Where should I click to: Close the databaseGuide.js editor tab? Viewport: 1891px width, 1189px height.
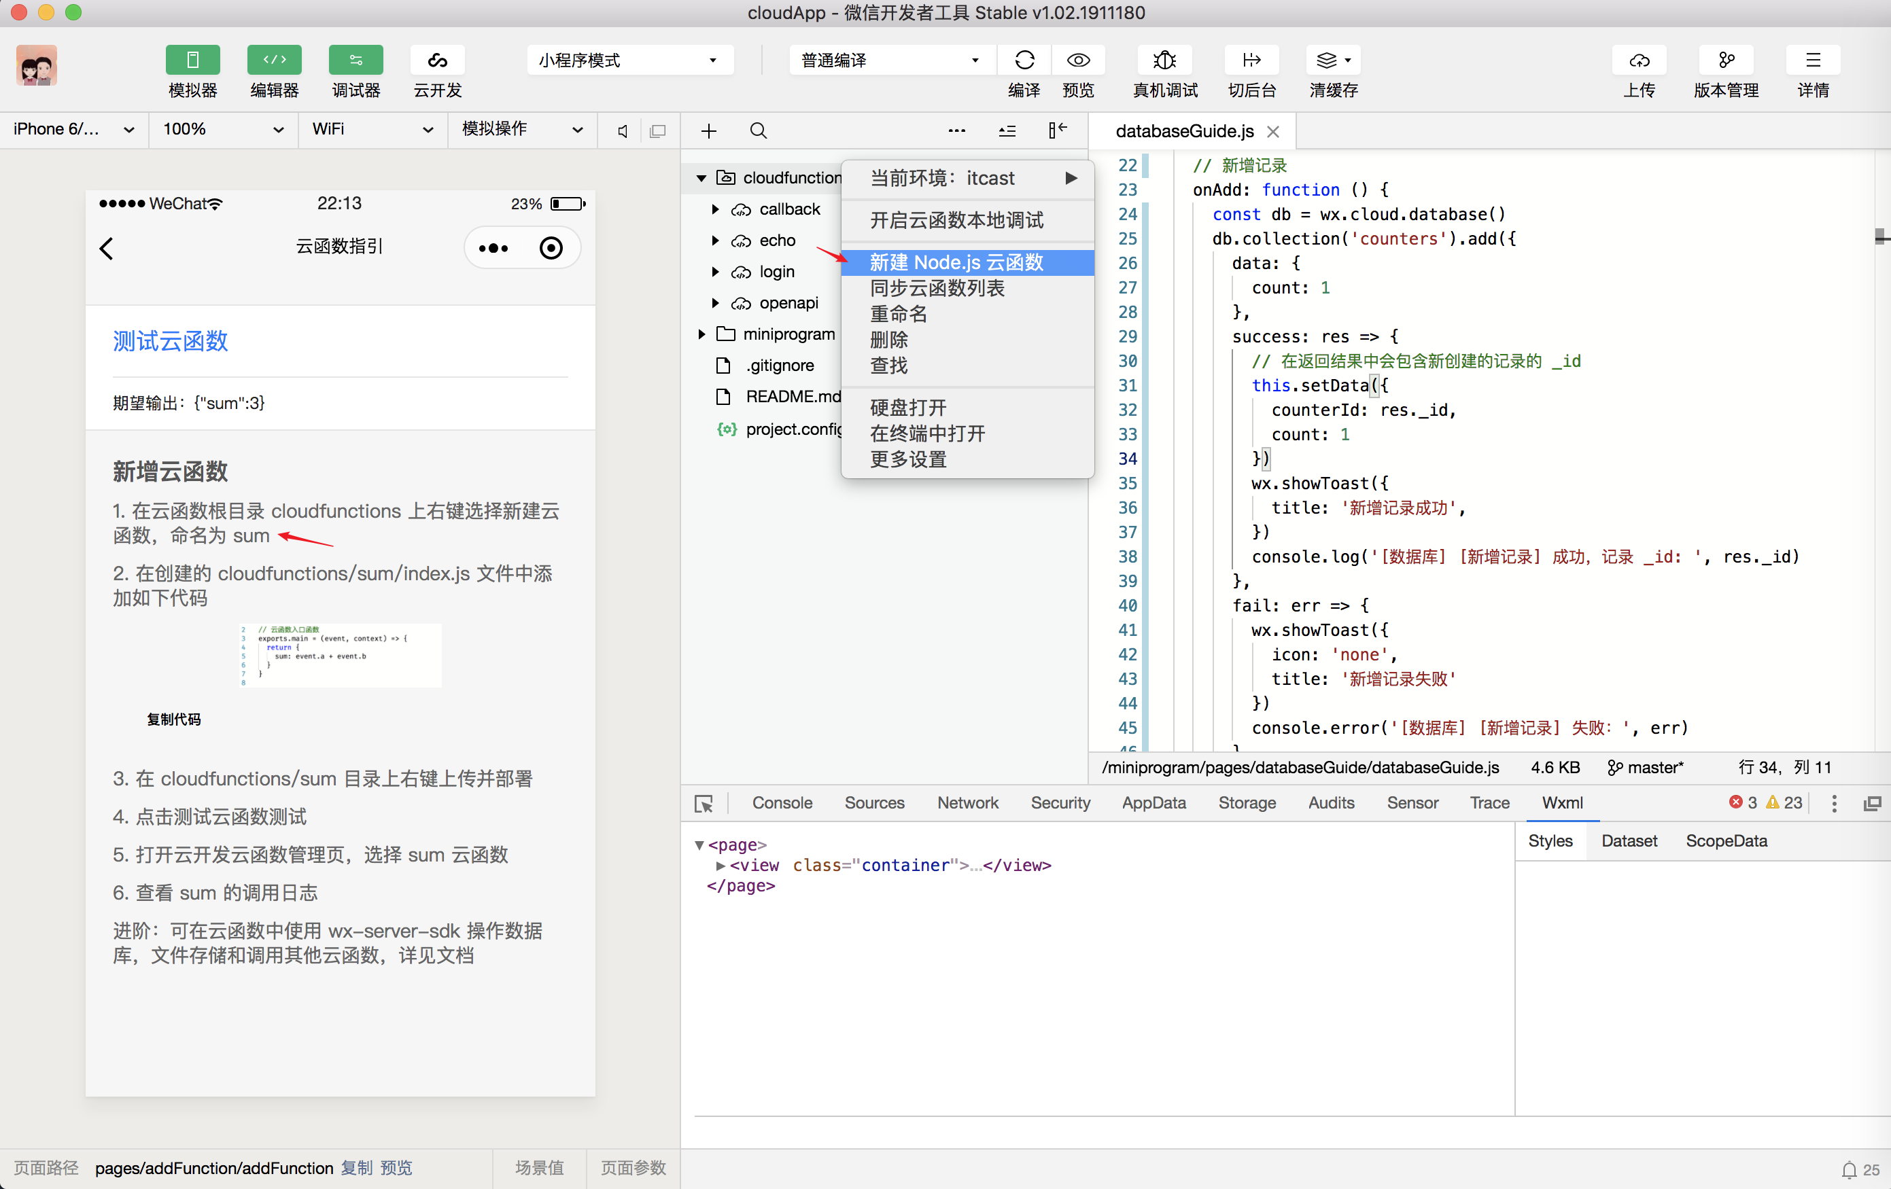click(x=1273, y=132)
